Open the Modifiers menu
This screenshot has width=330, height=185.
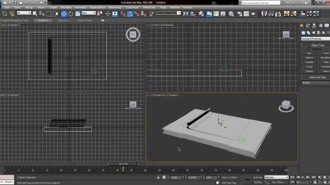tap(66, 8)
